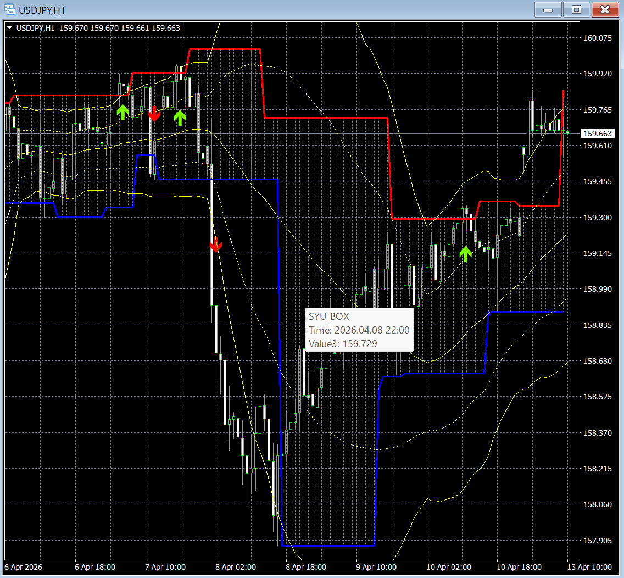Click the USDJPY chart window icon

[9, 9]
